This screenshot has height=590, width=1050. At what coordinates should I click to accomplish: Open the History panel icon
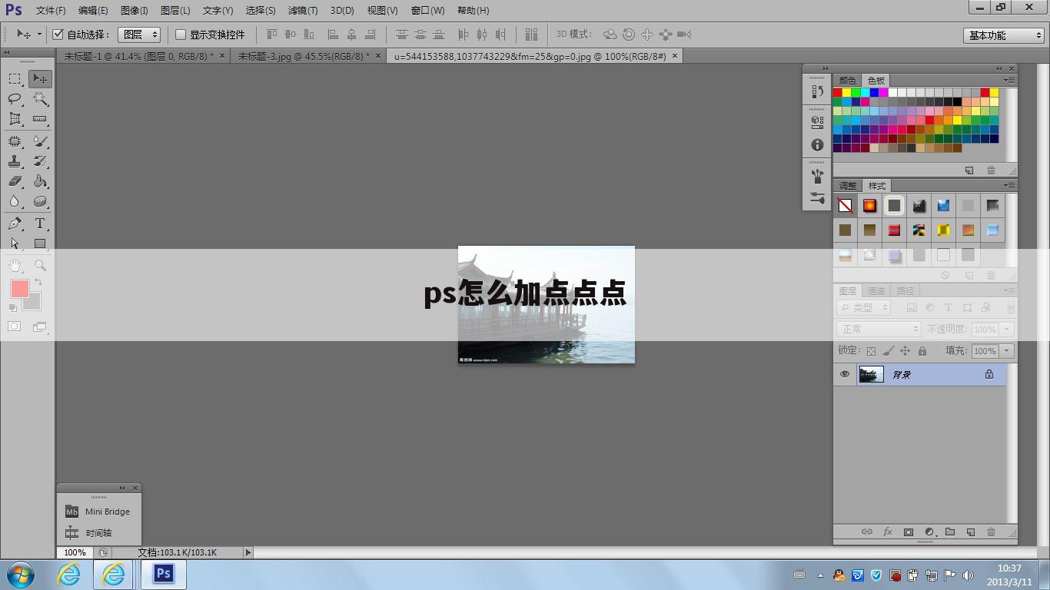click(817, 91)
